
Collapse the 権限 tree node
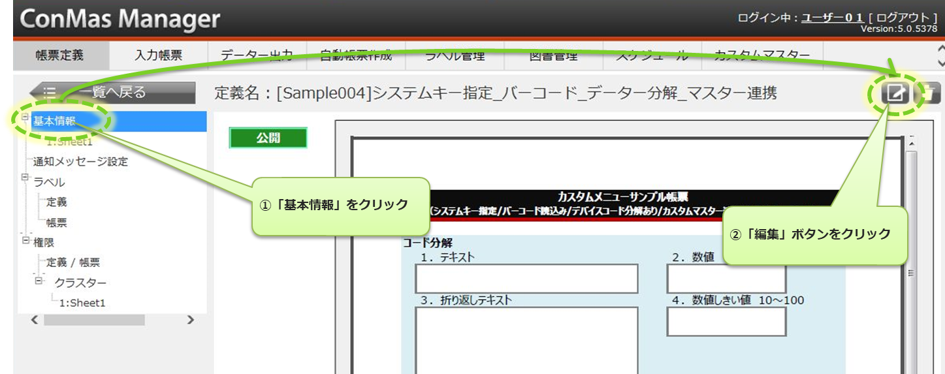(25, 241)
